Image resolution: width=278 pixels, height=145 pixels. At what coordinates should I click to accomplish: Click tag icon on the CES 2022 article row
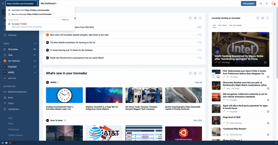(201, 27)
